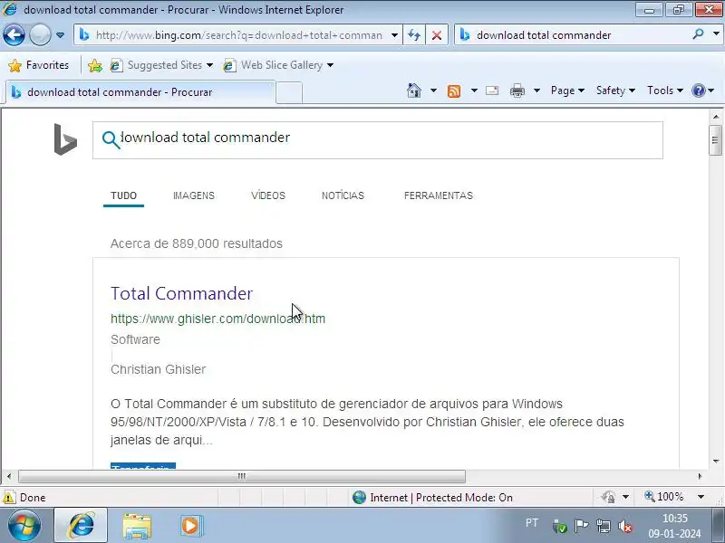Click the Help question mark icon
This screenshot has height=543, width=725.
click(x=699, y=90)
